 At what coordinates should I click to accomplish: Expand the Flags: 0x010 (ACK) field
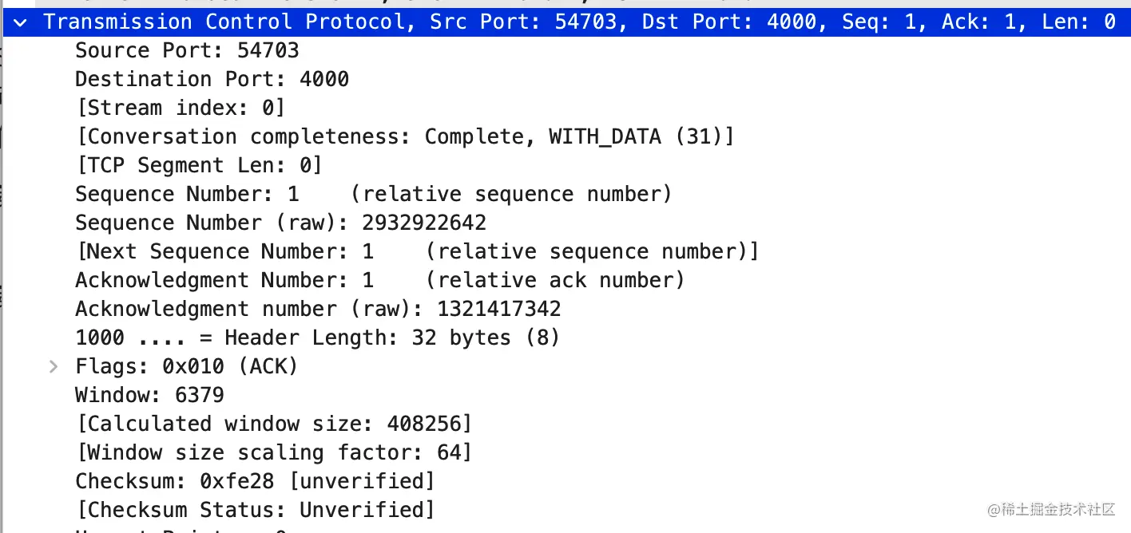(54, 366)
